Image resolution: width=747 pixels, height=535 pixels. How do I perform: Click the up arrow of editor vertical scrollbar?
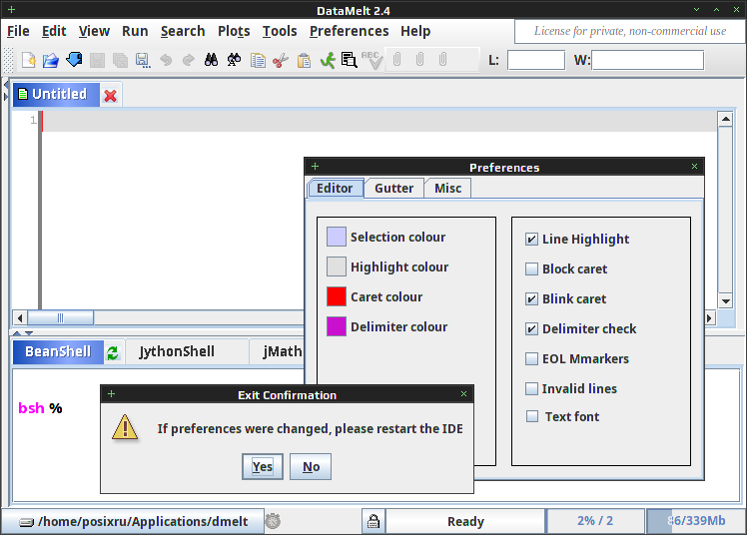pos(725,119)
